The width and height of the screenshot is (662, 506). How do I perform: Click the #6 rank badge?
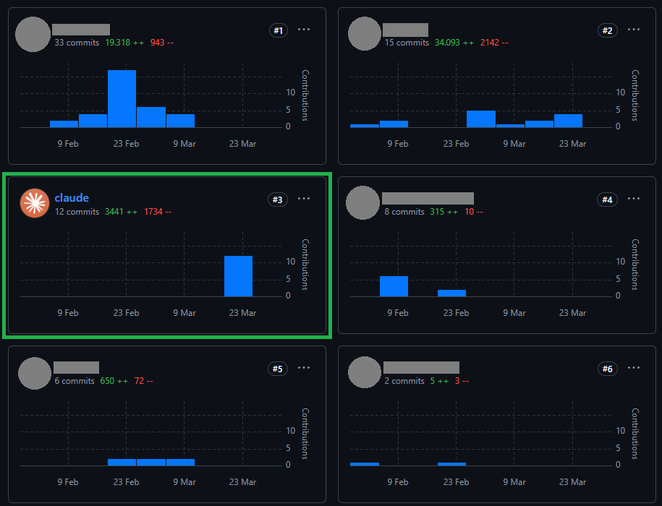click(608, 369)
